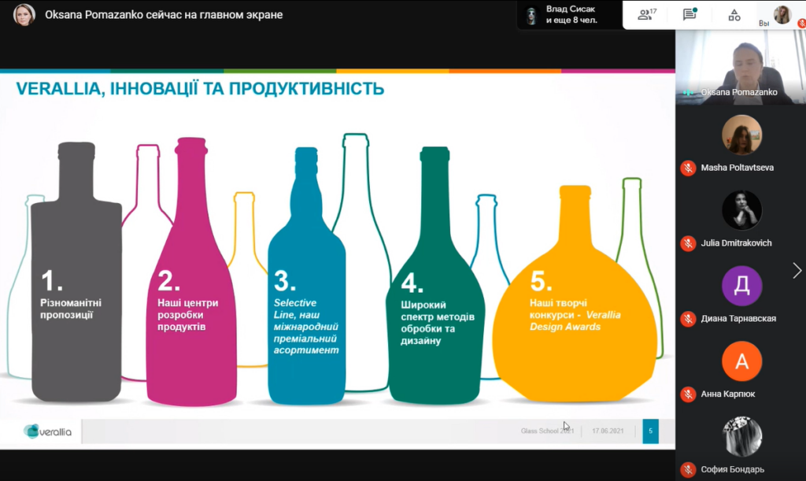Click the 'Влад Сисак и еще 8 чел.' notification
The height and width of the screenshot is (481, 806).
570,15
